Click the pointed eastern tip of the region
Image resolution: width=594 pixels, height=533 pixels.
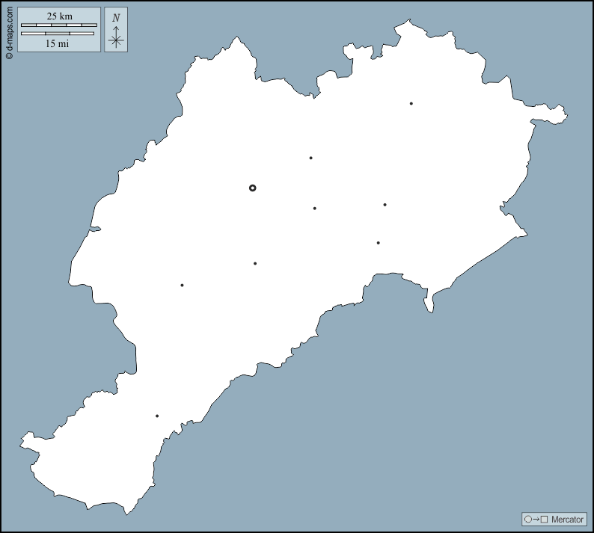(565, 116)
